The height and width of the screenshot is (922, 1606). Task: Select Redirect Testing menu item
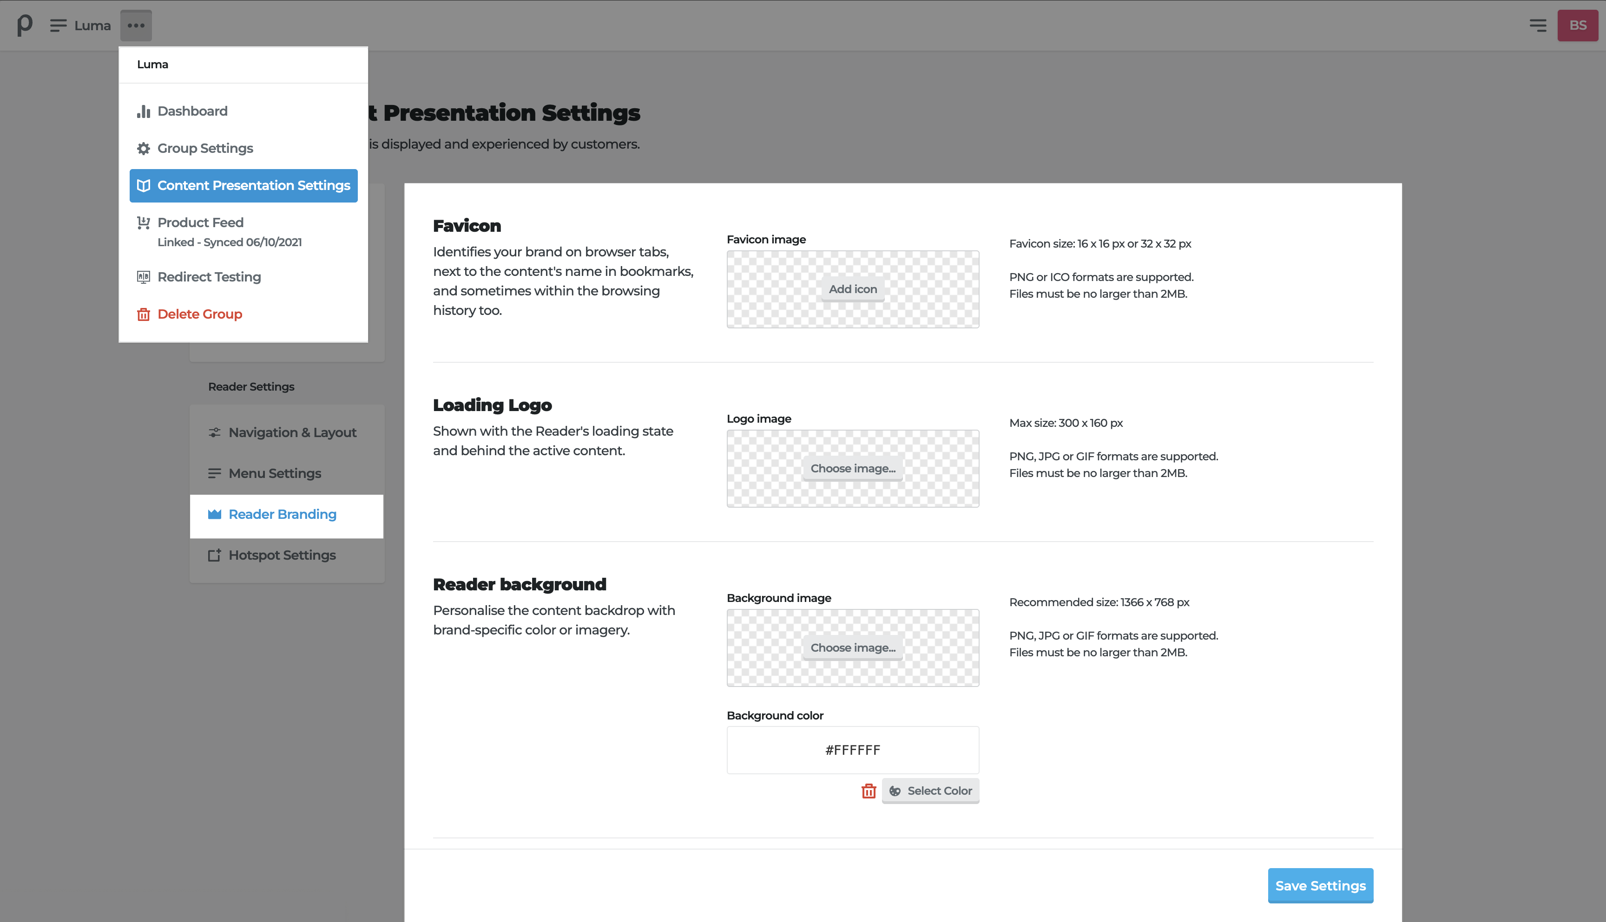[209, 277]
